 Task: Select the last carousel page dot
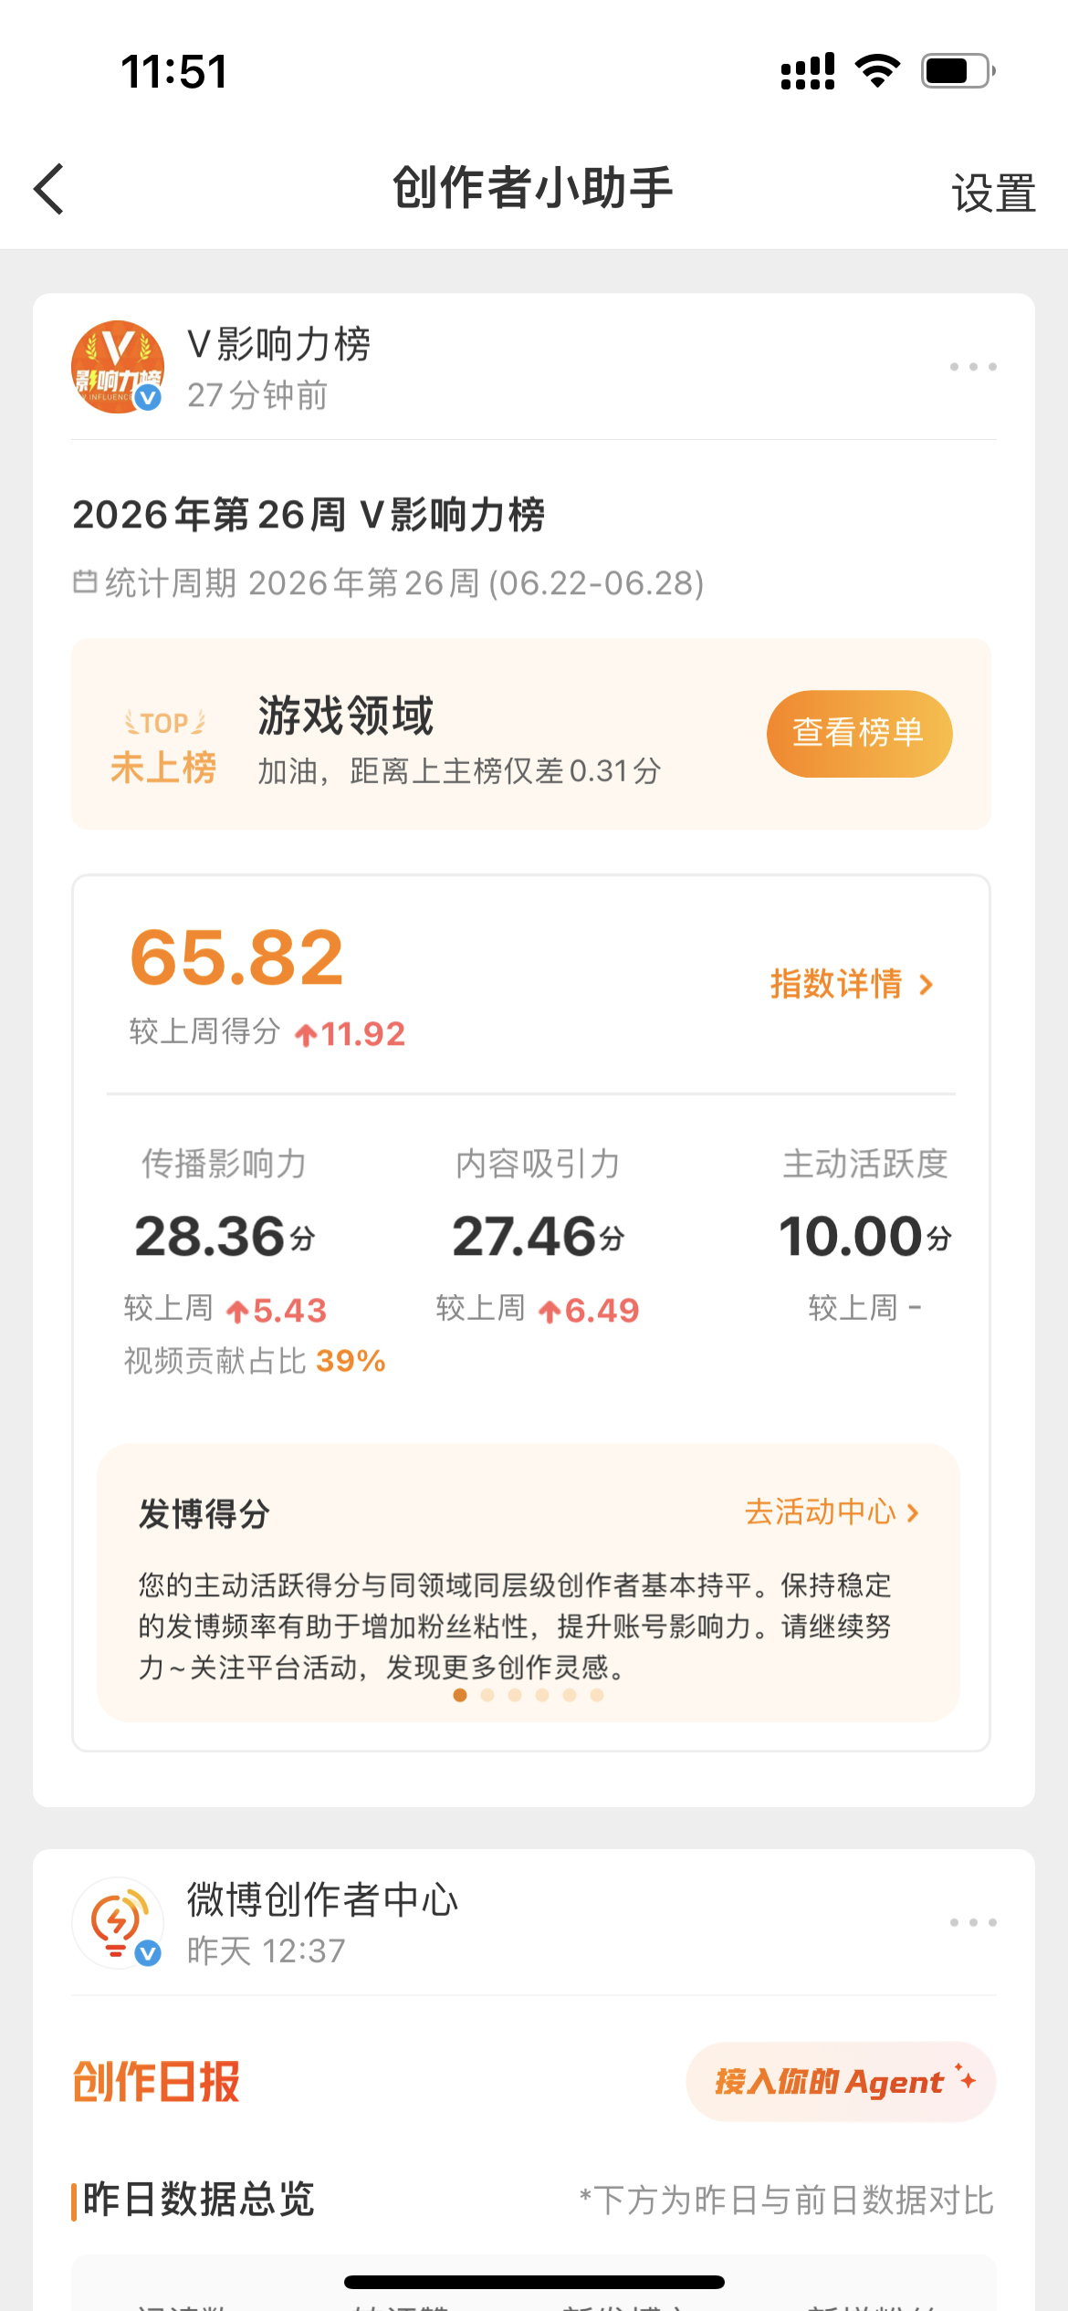tap(597, 1695)
